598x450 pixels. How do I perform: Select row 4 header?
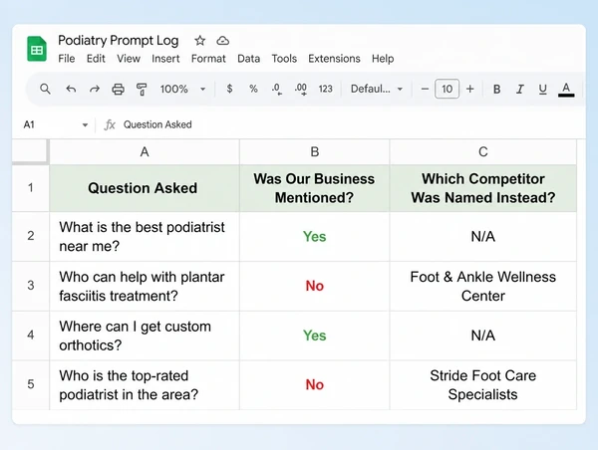(x=31, y=335)
